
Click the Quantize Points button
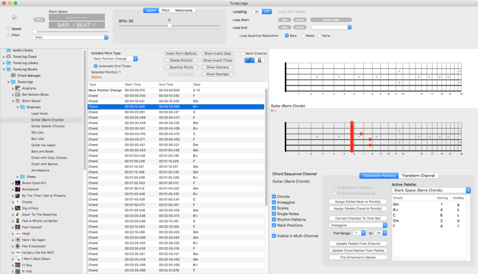(x=182, y=67)
